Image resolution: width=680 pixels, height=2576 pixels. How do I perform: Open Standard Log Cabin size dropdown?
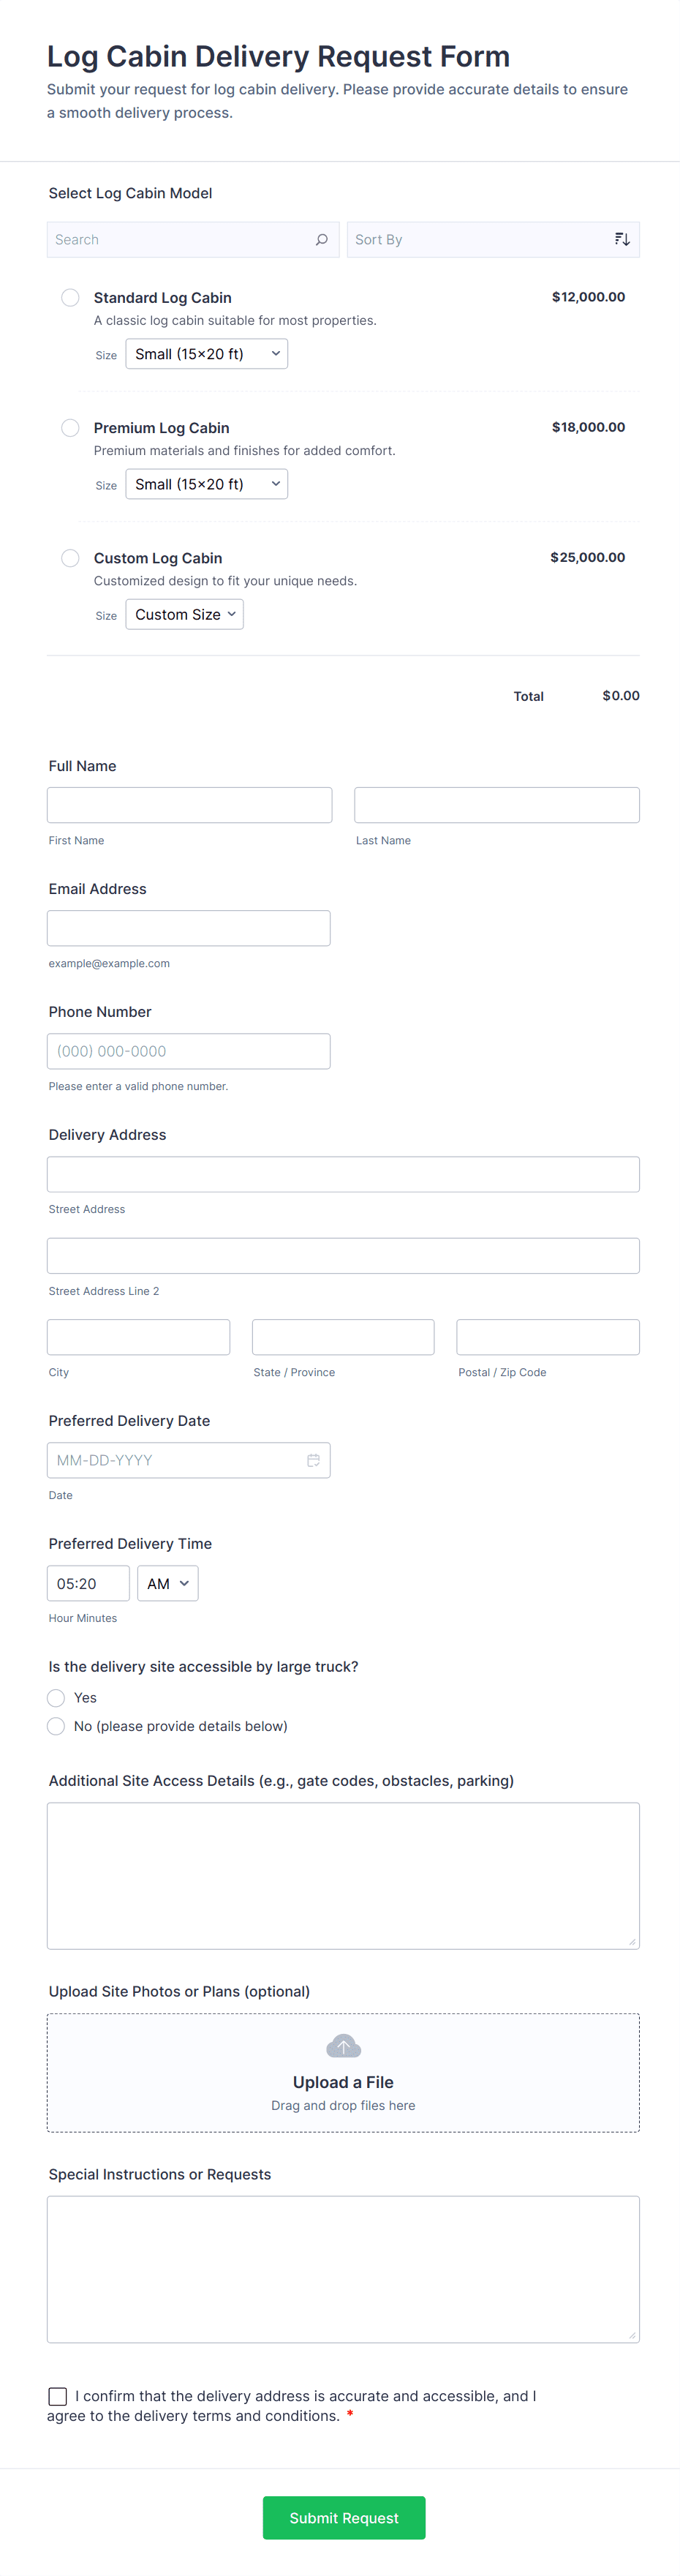pos(206,354)
